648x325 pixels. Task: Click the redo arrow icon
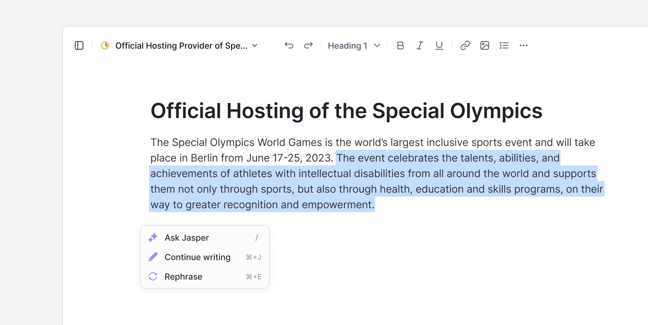(x=308, y=45)
